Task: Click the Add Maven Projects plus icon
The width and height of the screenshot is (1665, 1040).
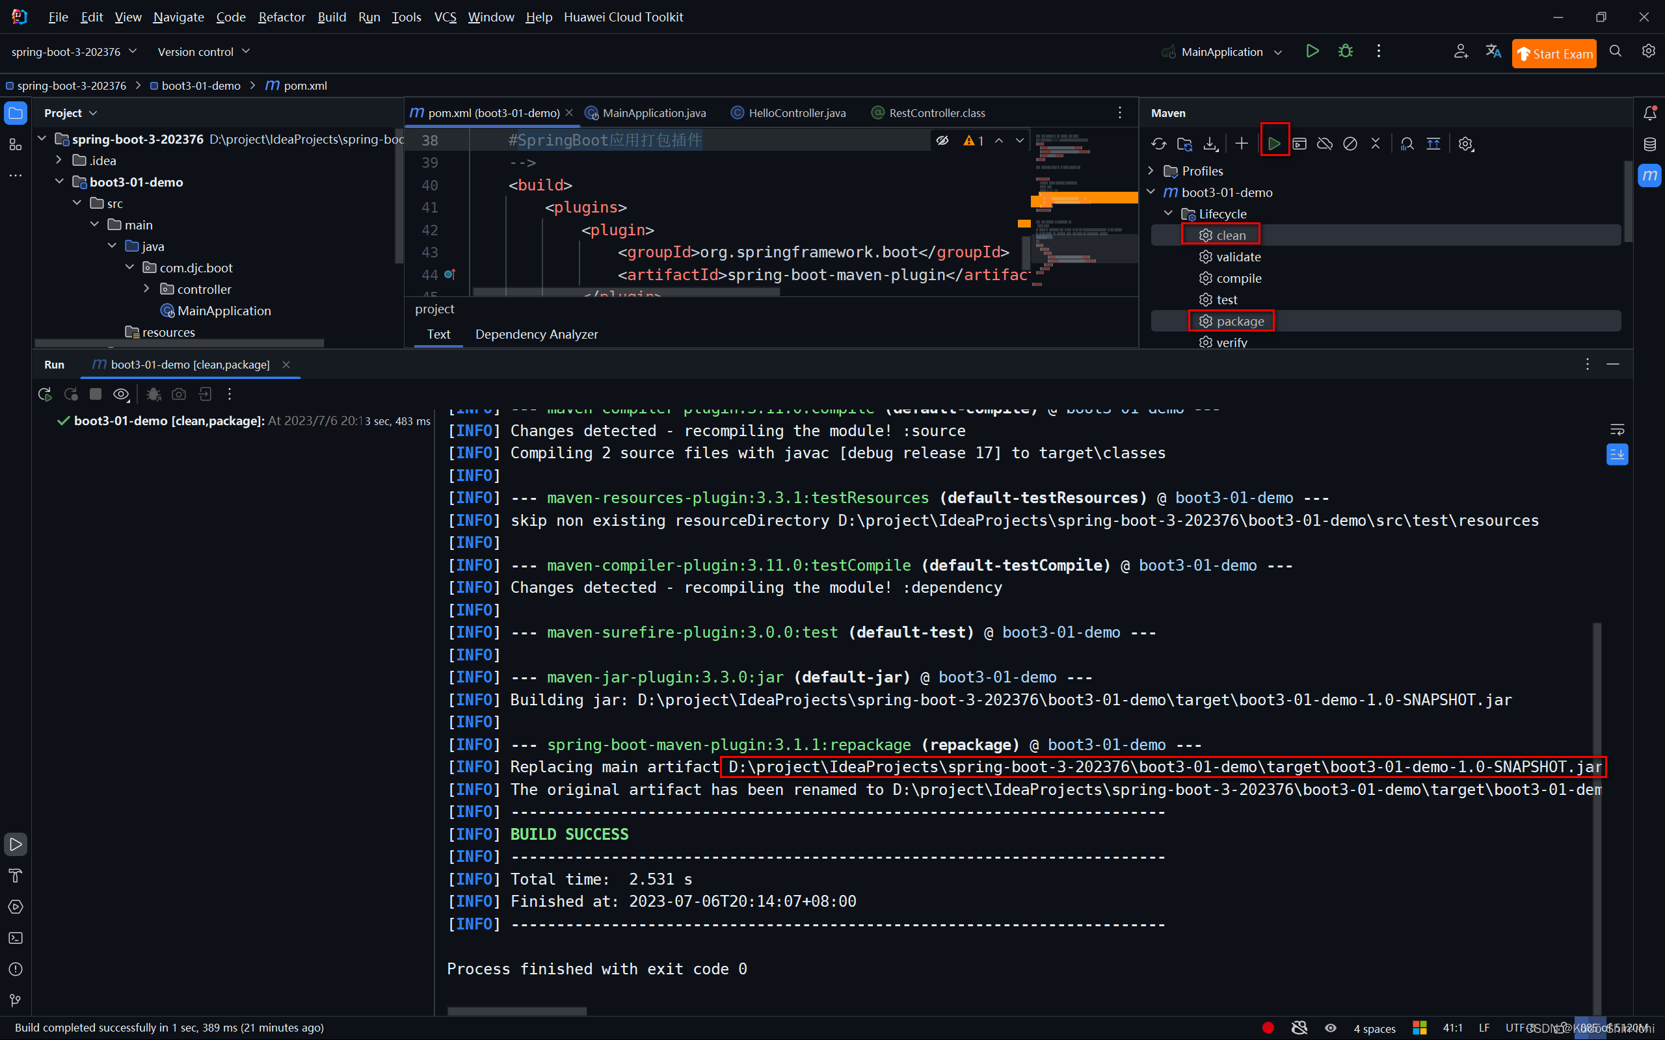Action: pos(1241,144)
